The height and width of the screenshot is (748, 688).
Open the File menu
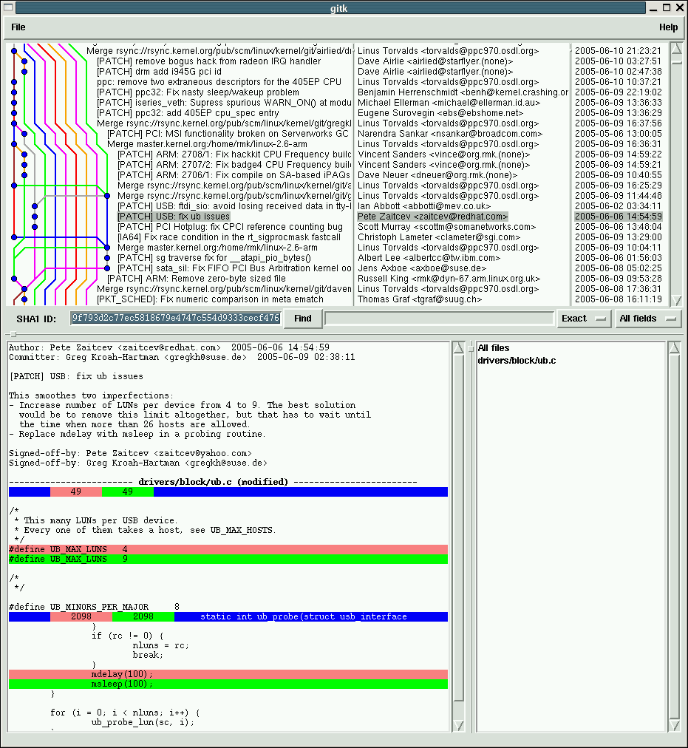(x=17, y=27)
